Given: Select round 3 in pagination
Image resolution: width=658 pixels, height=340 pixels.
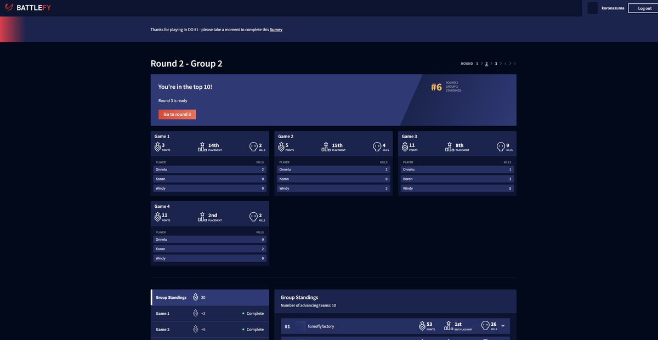Looking at the screenshot, I should tap(496, 64).
